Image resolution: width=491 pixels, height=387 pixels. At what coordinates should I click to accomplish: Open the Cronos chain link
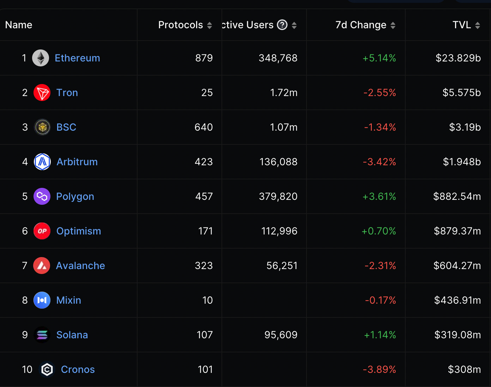(x=78, y=369)
